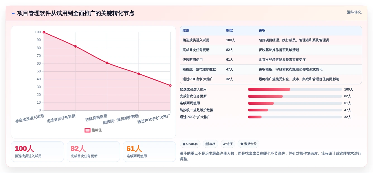Click the 100人 progress bar
Image resolution: width=373 pixels, height=173 pixels.
(x=295, y=89)
